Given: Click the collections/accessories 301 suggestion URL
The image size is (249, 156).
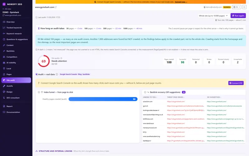Looking at the screenshot, I should click(x=224, y=106).
